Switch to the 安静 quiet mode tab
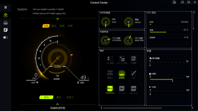Image resolution: width=198 pixels, height=111 pixels. pyautogui.click(x=70, y=26)
